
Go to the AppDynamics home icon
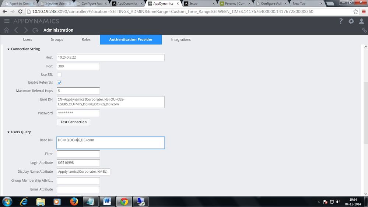click(6, 30)
